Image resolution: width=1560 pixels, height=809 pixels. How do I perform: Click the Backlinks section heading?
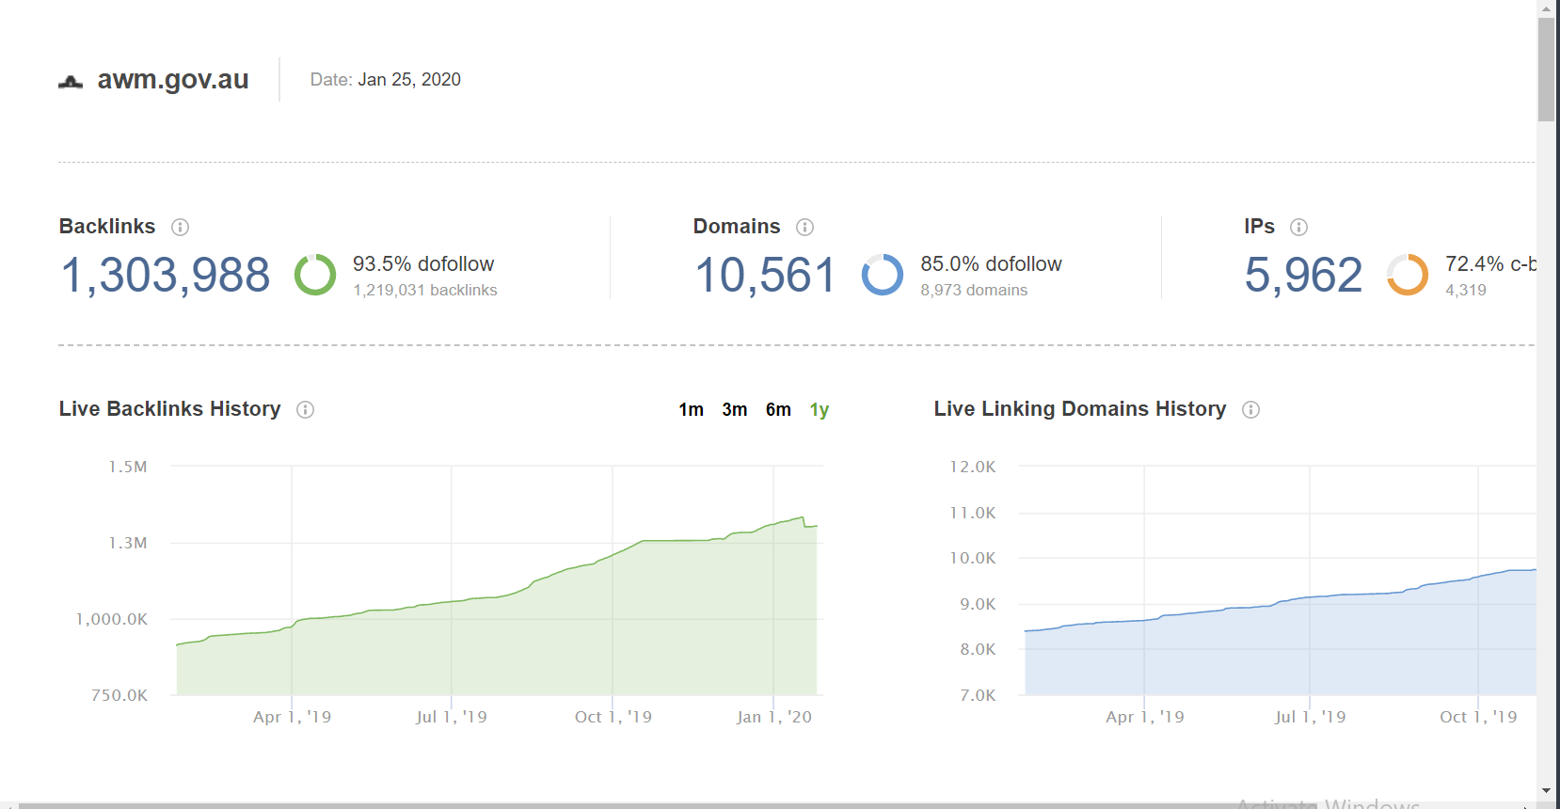point(107,226)
